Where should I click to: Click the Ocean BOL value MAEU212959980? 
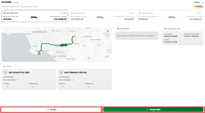tap(171, 36)
